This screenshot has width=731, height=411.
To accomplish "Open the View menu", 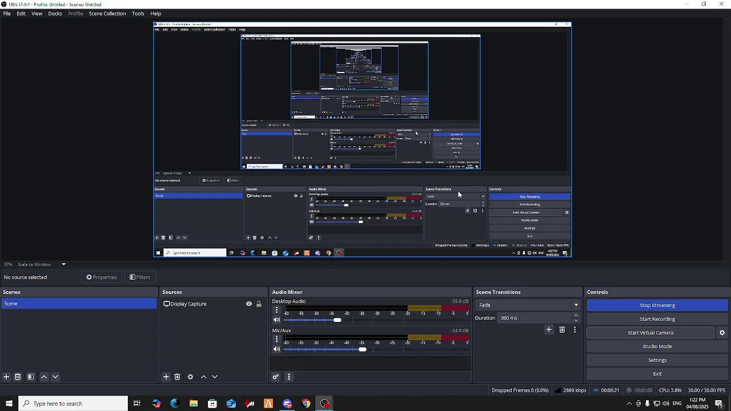I will 37,13.
